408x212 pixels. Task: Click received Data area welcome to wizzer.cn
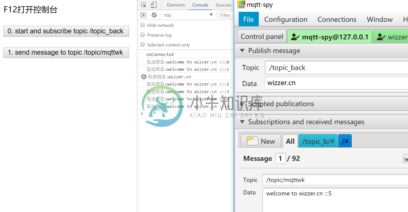pos(335,200)
